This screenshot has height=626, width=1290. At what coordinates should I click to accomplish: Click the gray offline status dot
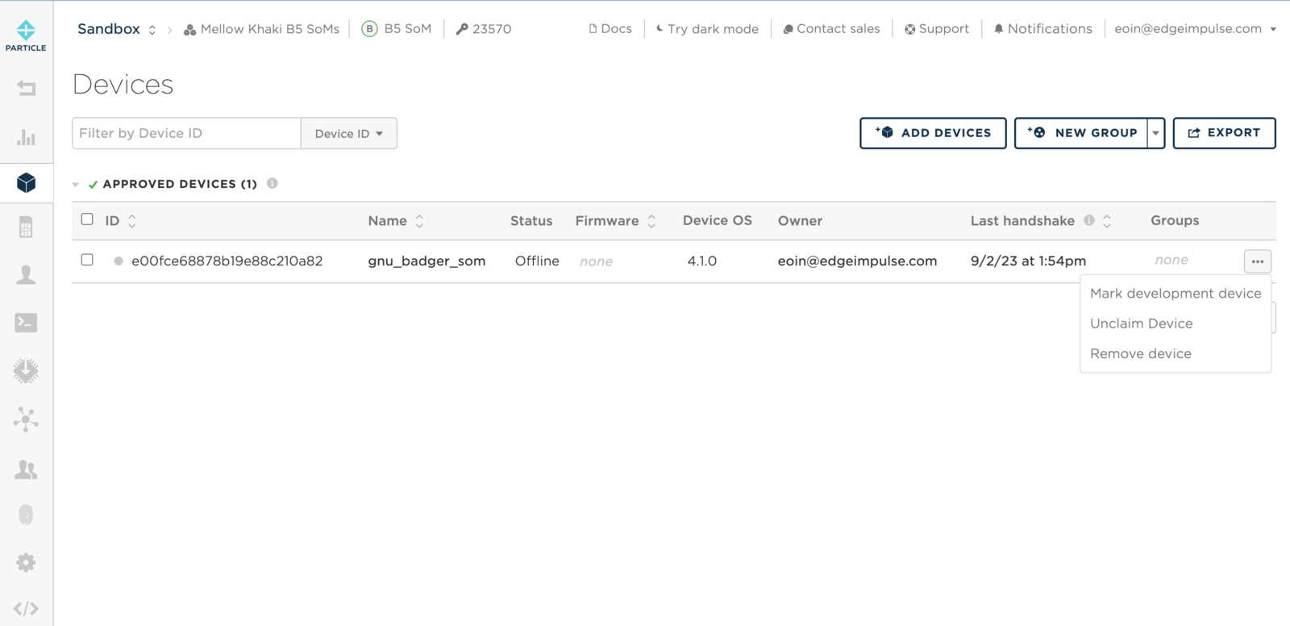pyautogui.click(x=119, y=261)
